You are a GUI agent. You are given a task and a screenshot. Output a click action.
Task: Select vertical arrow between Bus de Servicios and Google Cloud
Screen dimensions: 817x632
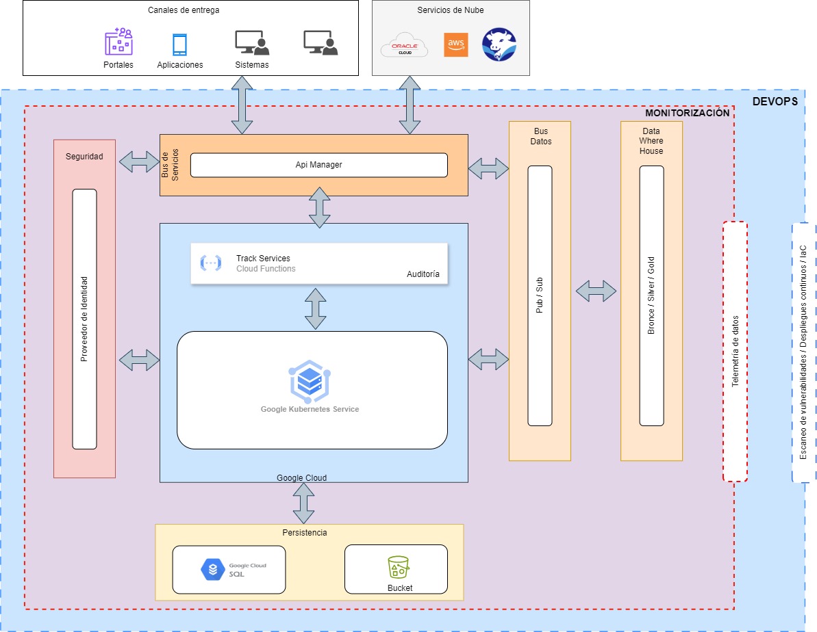click(x=319, y=208)
